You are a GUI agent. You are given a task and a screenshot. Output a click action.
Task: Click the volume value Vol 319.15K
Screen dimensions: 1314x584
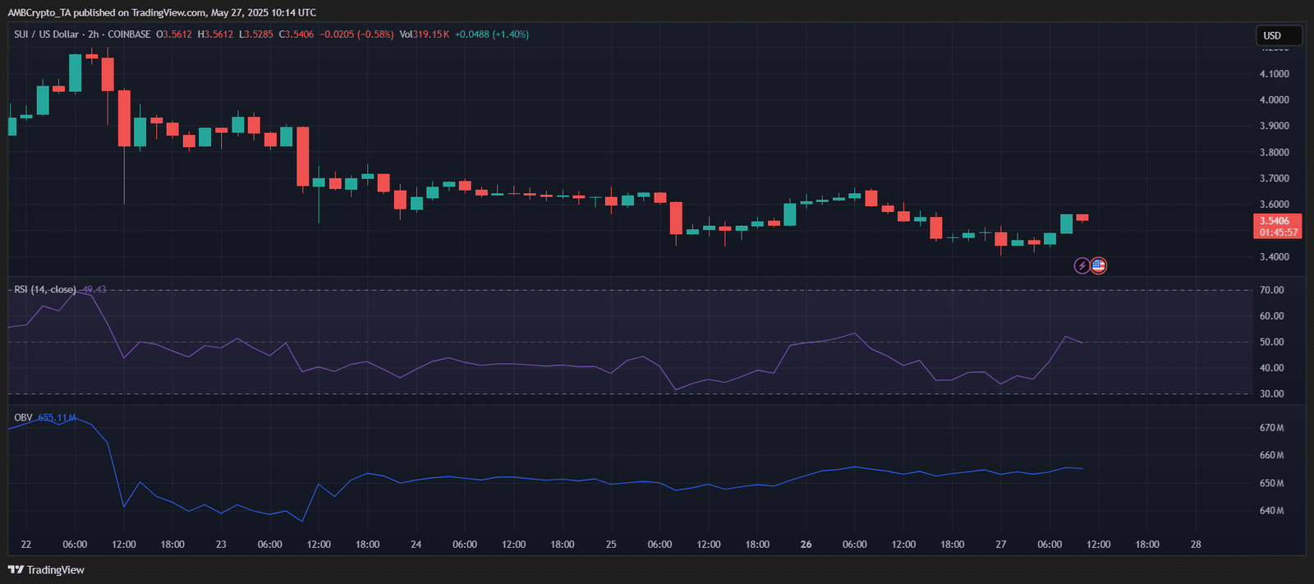click(x=425, y=34)
